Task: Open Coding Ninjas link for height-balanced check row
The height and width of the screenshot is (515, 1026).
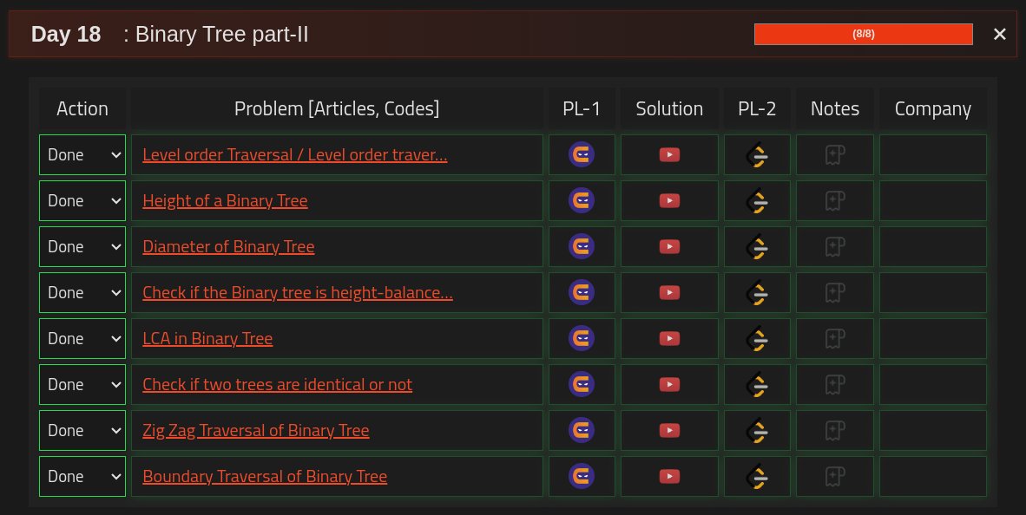Action: (x=581, y=293)
